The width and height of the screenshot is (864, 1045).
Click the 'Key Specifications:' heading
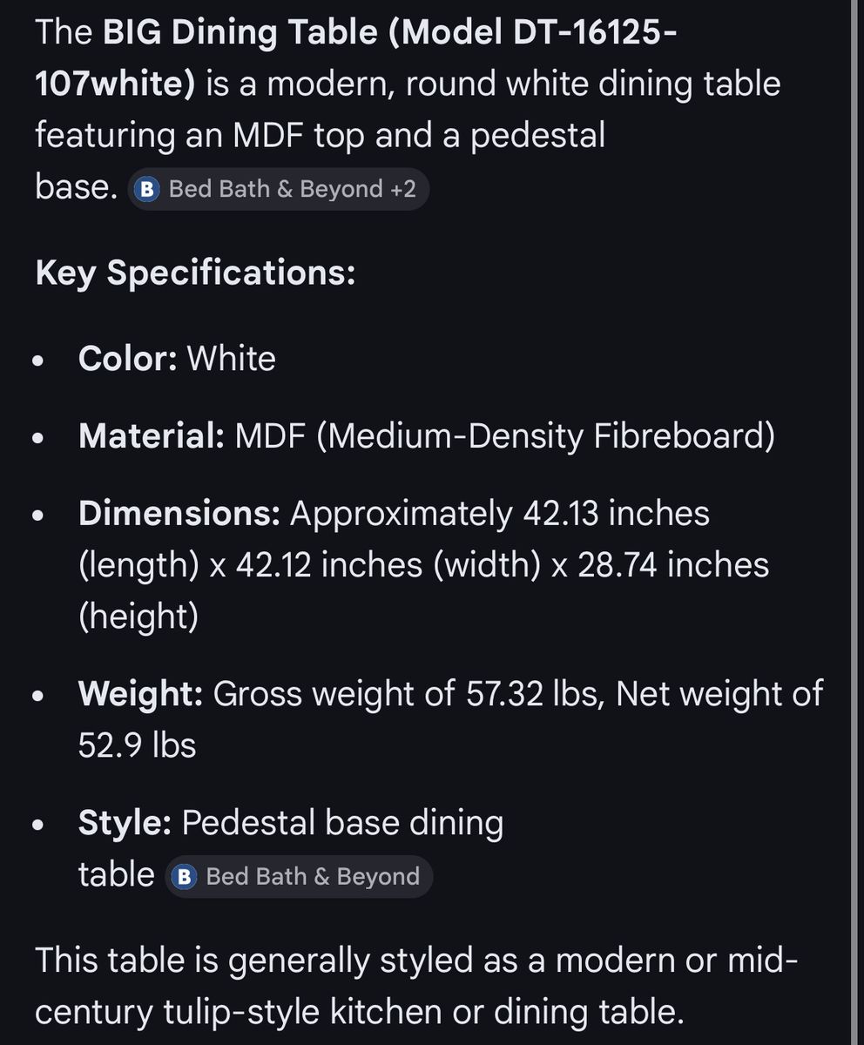(x=195, y=273)
